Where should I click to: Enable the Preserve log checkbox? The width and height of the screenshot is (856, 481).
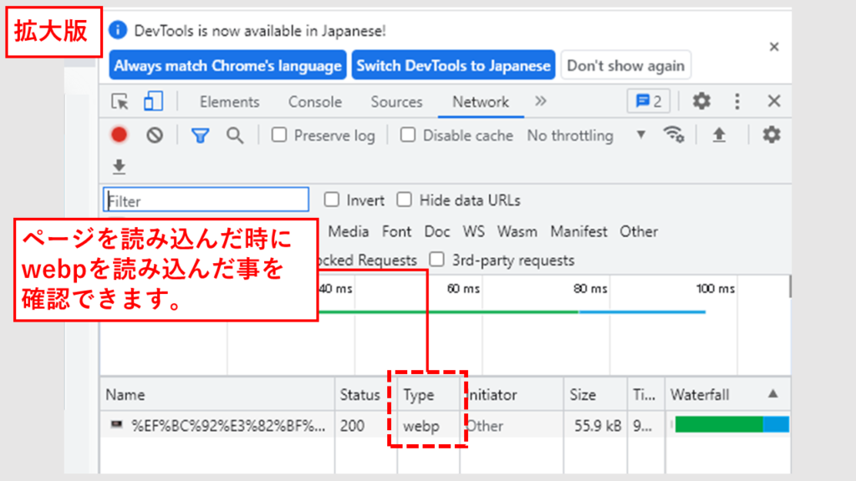point(280,135)
